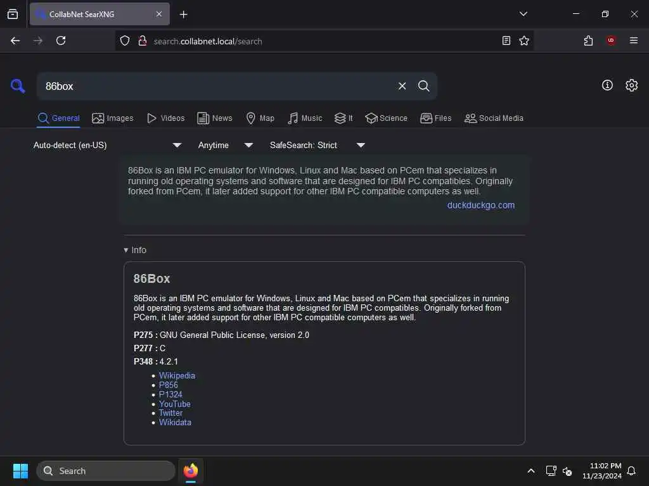
Task: List all tabs with the chevron
Action: [x=523, y=14]
